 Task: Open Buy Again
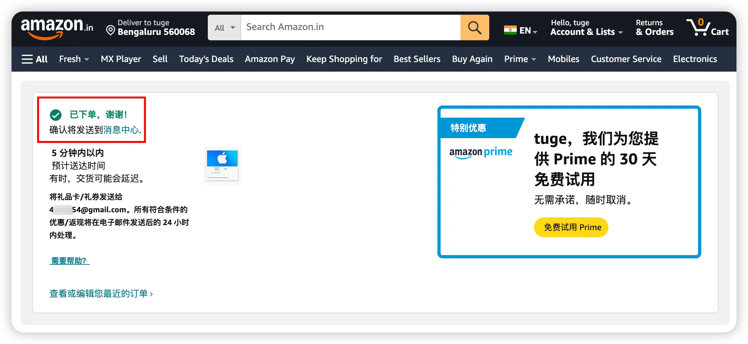coord(472,59)
